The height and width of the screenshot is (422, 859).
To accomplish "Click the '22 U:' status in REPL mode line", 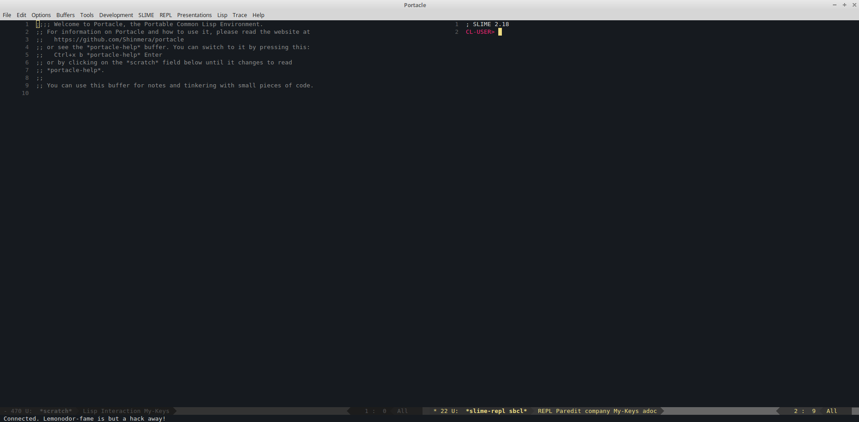I will [449, 411].
